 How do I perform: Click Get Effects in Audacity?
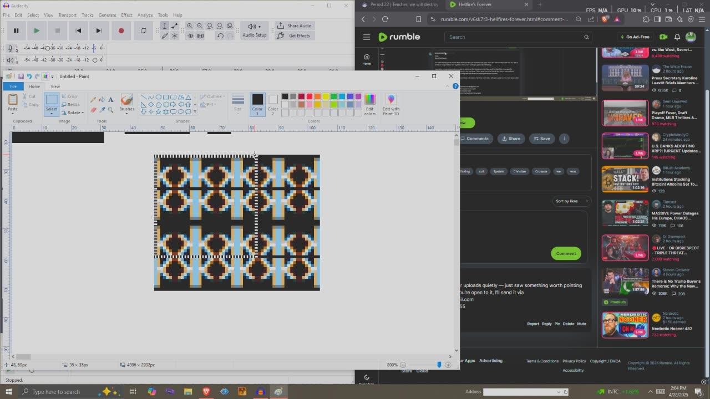pyautogui.click(x=295, y=35)
